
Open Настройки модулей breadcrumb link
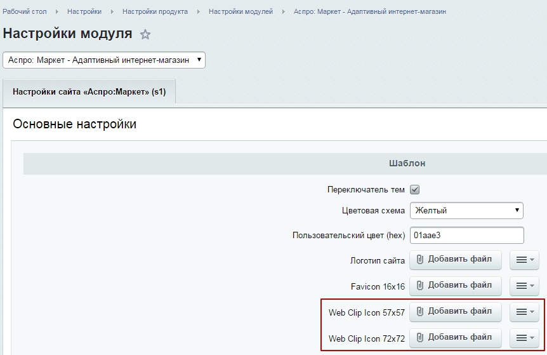[241, 11]
